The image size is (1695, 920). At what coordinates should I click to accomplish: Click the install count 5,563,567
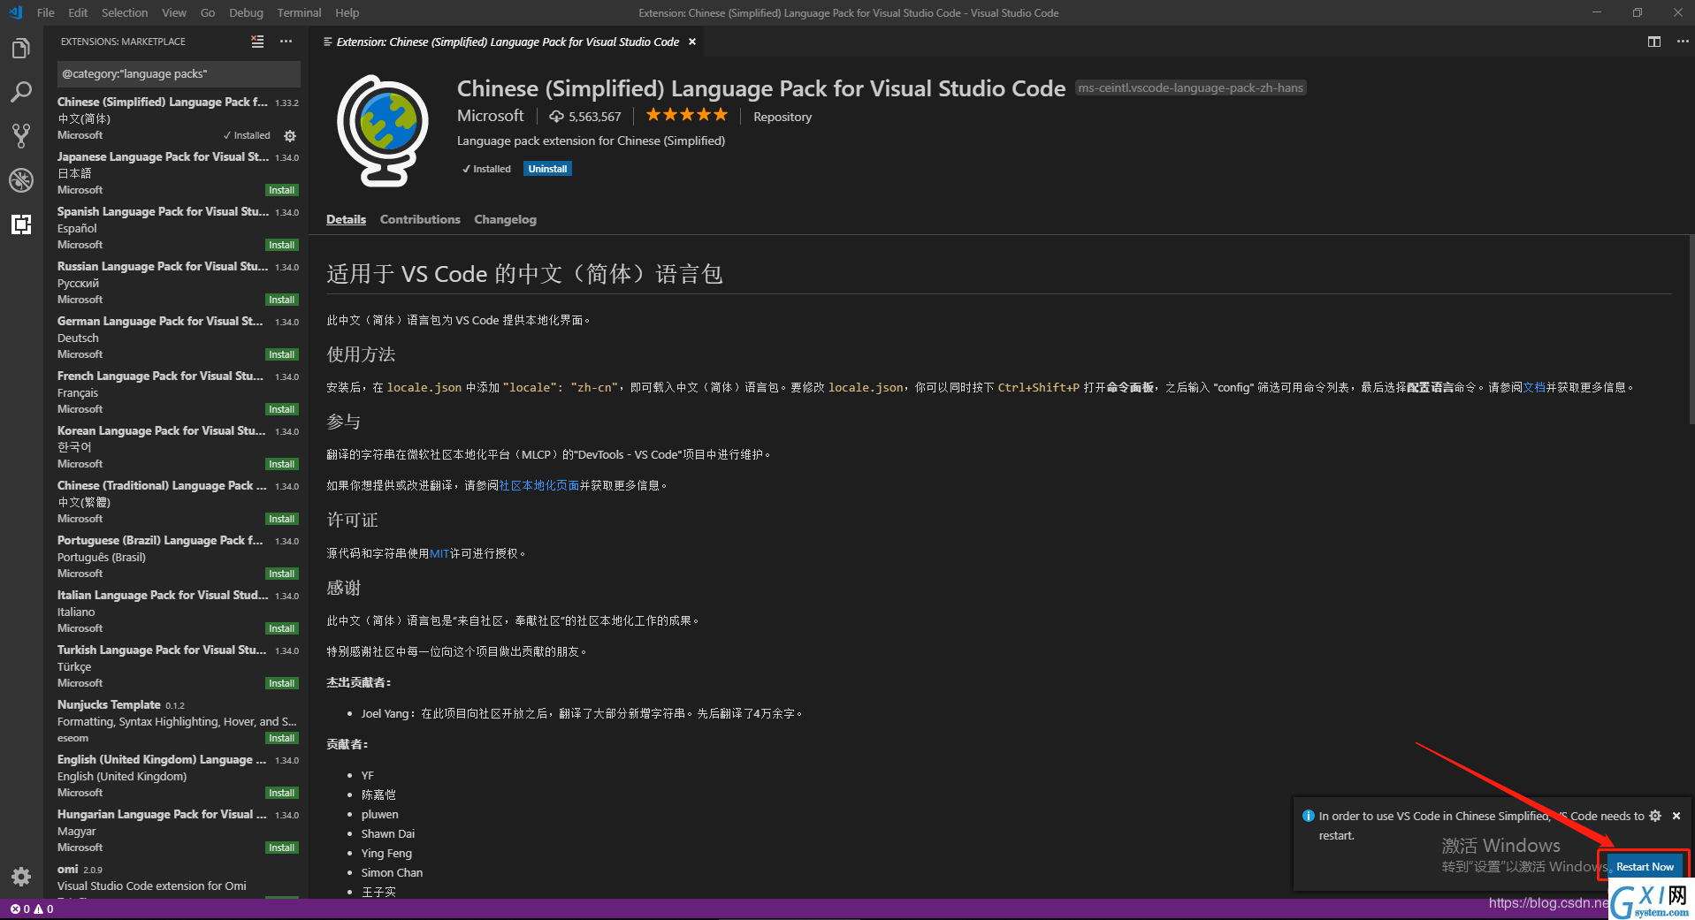click(585, 117)
